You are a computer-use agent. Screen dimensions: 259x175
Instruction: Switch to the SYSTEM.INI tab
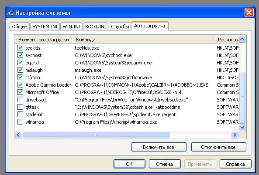[x=45, y=27]
